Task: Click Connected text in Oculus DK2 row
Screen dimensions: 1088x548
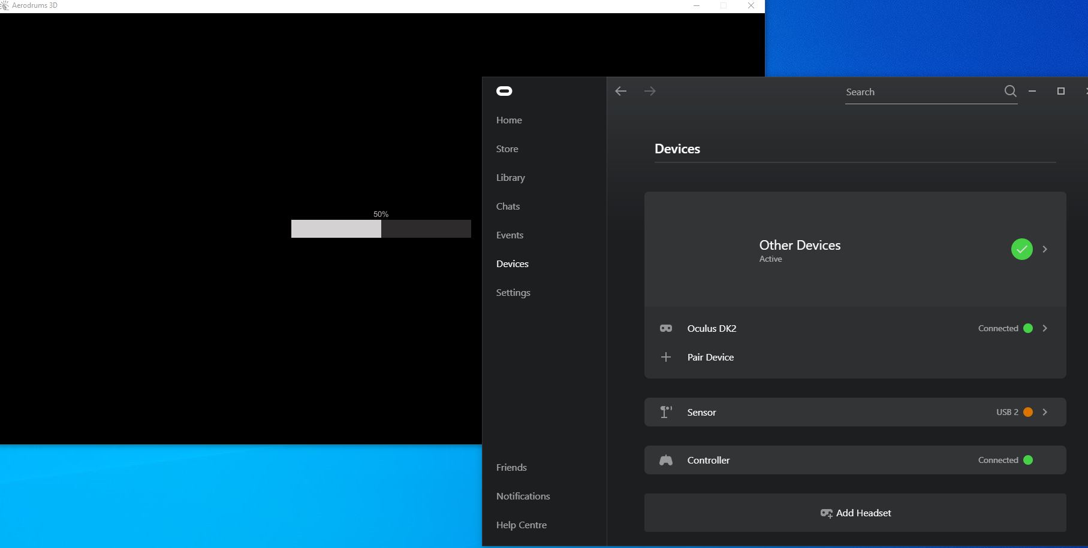Action: (x=998, y=328)
